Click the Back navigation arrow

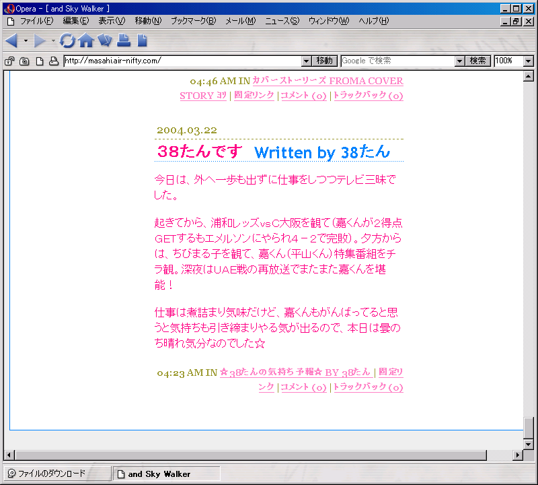[x=11, y=41]
